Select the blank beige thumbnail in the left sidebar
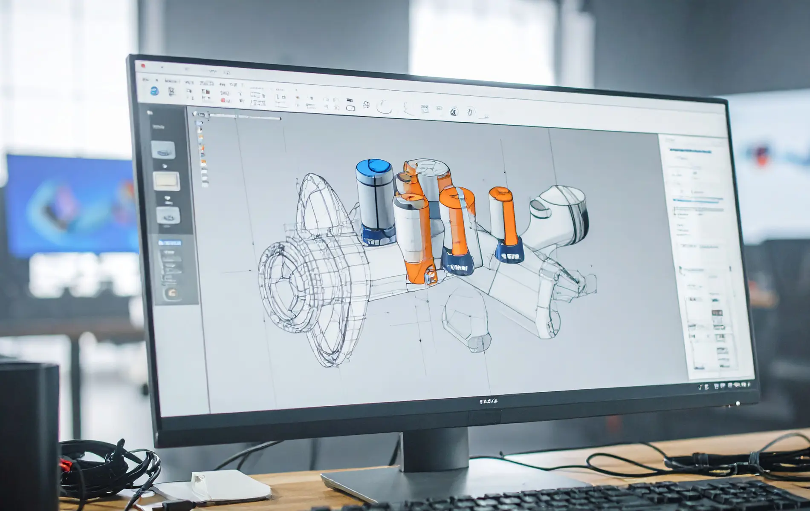 tap(166, 181)
